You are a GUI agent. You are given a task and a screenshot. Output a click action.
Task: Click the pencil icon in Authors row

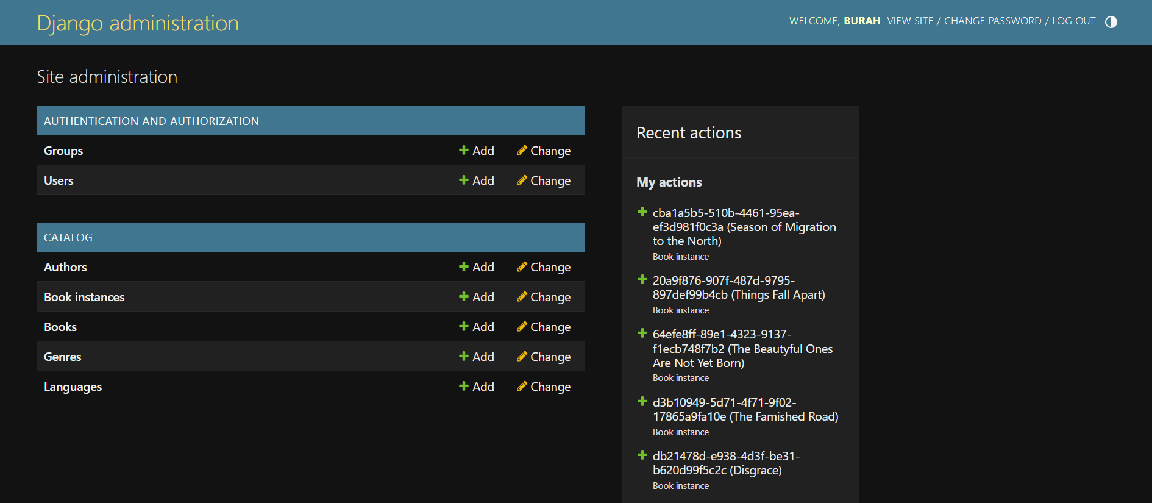[x=522, y=266]
